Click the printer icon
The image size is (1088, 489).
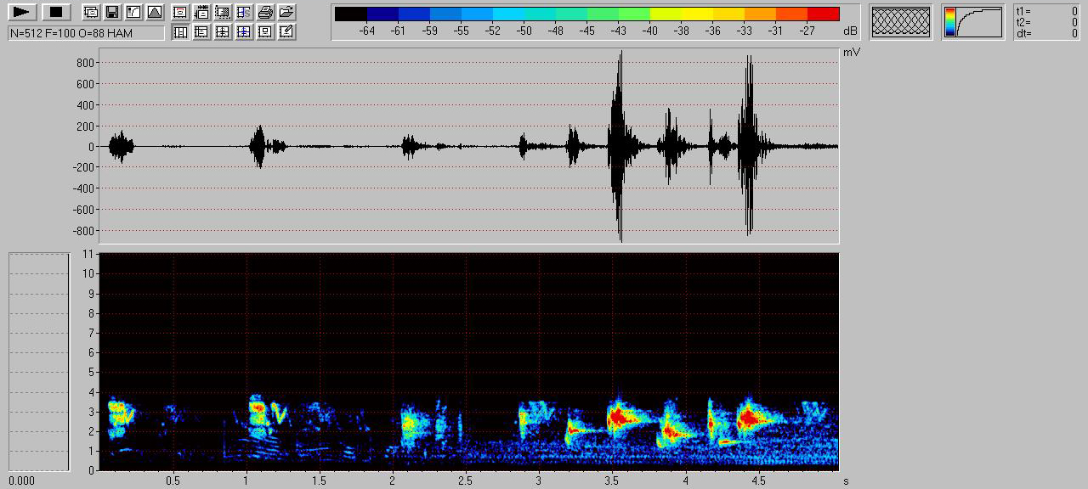(265, 13)
